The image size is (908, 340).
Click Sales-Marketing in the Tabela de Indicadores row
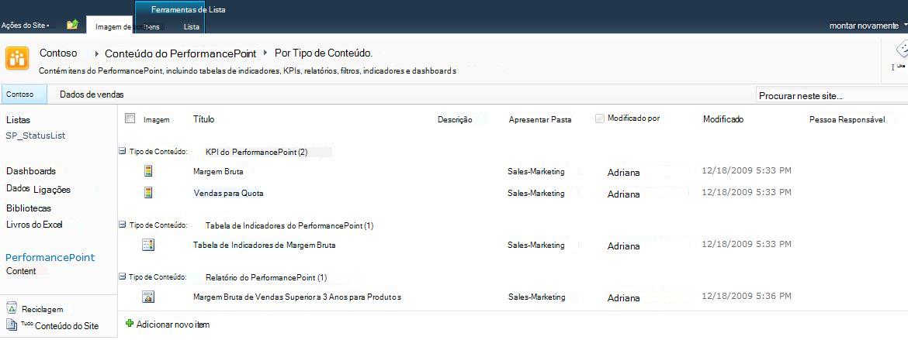(536, 246)
